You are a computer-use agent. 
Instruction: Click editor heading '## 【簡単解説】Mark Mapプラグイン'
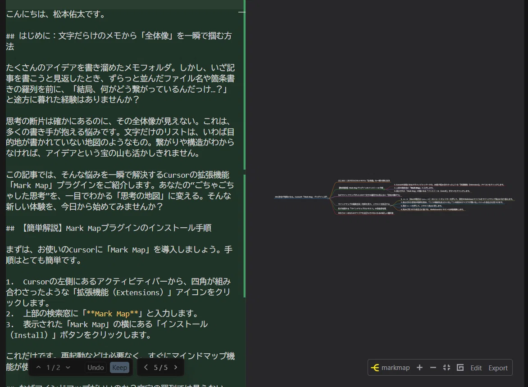(109, 228)
